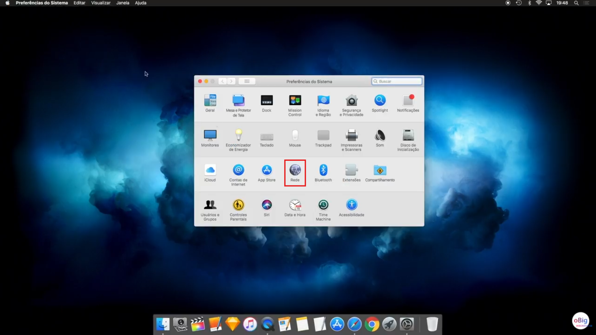Open the Visualizar menu
596x335 pixels.
(x=100, y=3)
